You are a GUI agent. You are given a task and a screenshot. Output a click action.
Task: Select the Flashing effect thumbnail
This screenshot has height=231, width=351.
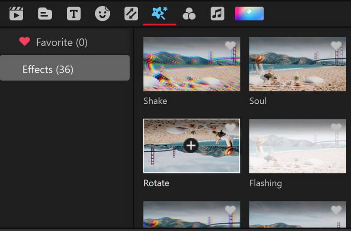[298, 146]
